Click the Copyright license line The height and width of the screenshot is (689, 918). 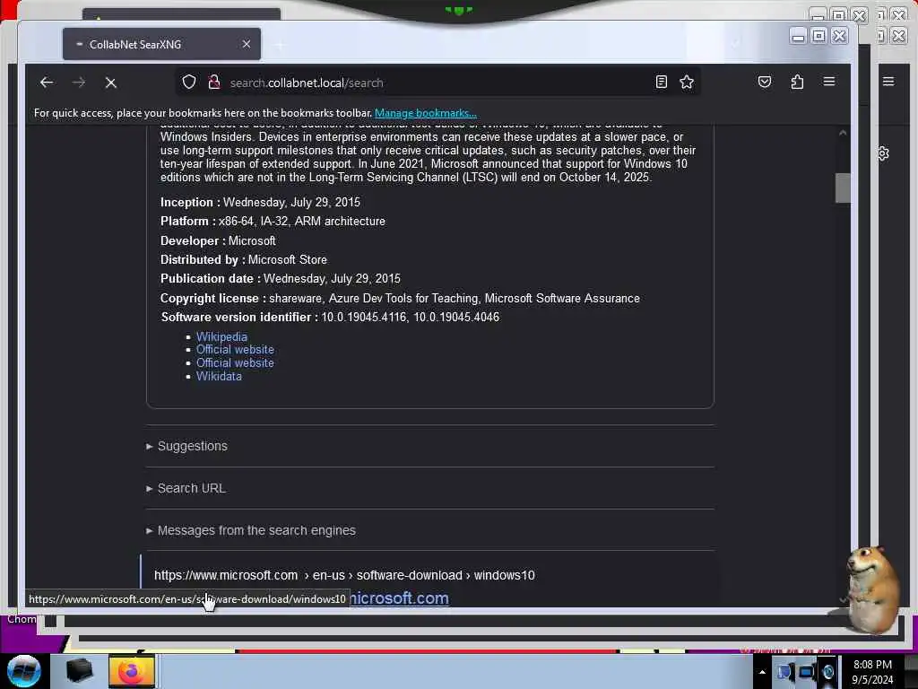pyautogui.click(x=400, y=299)
